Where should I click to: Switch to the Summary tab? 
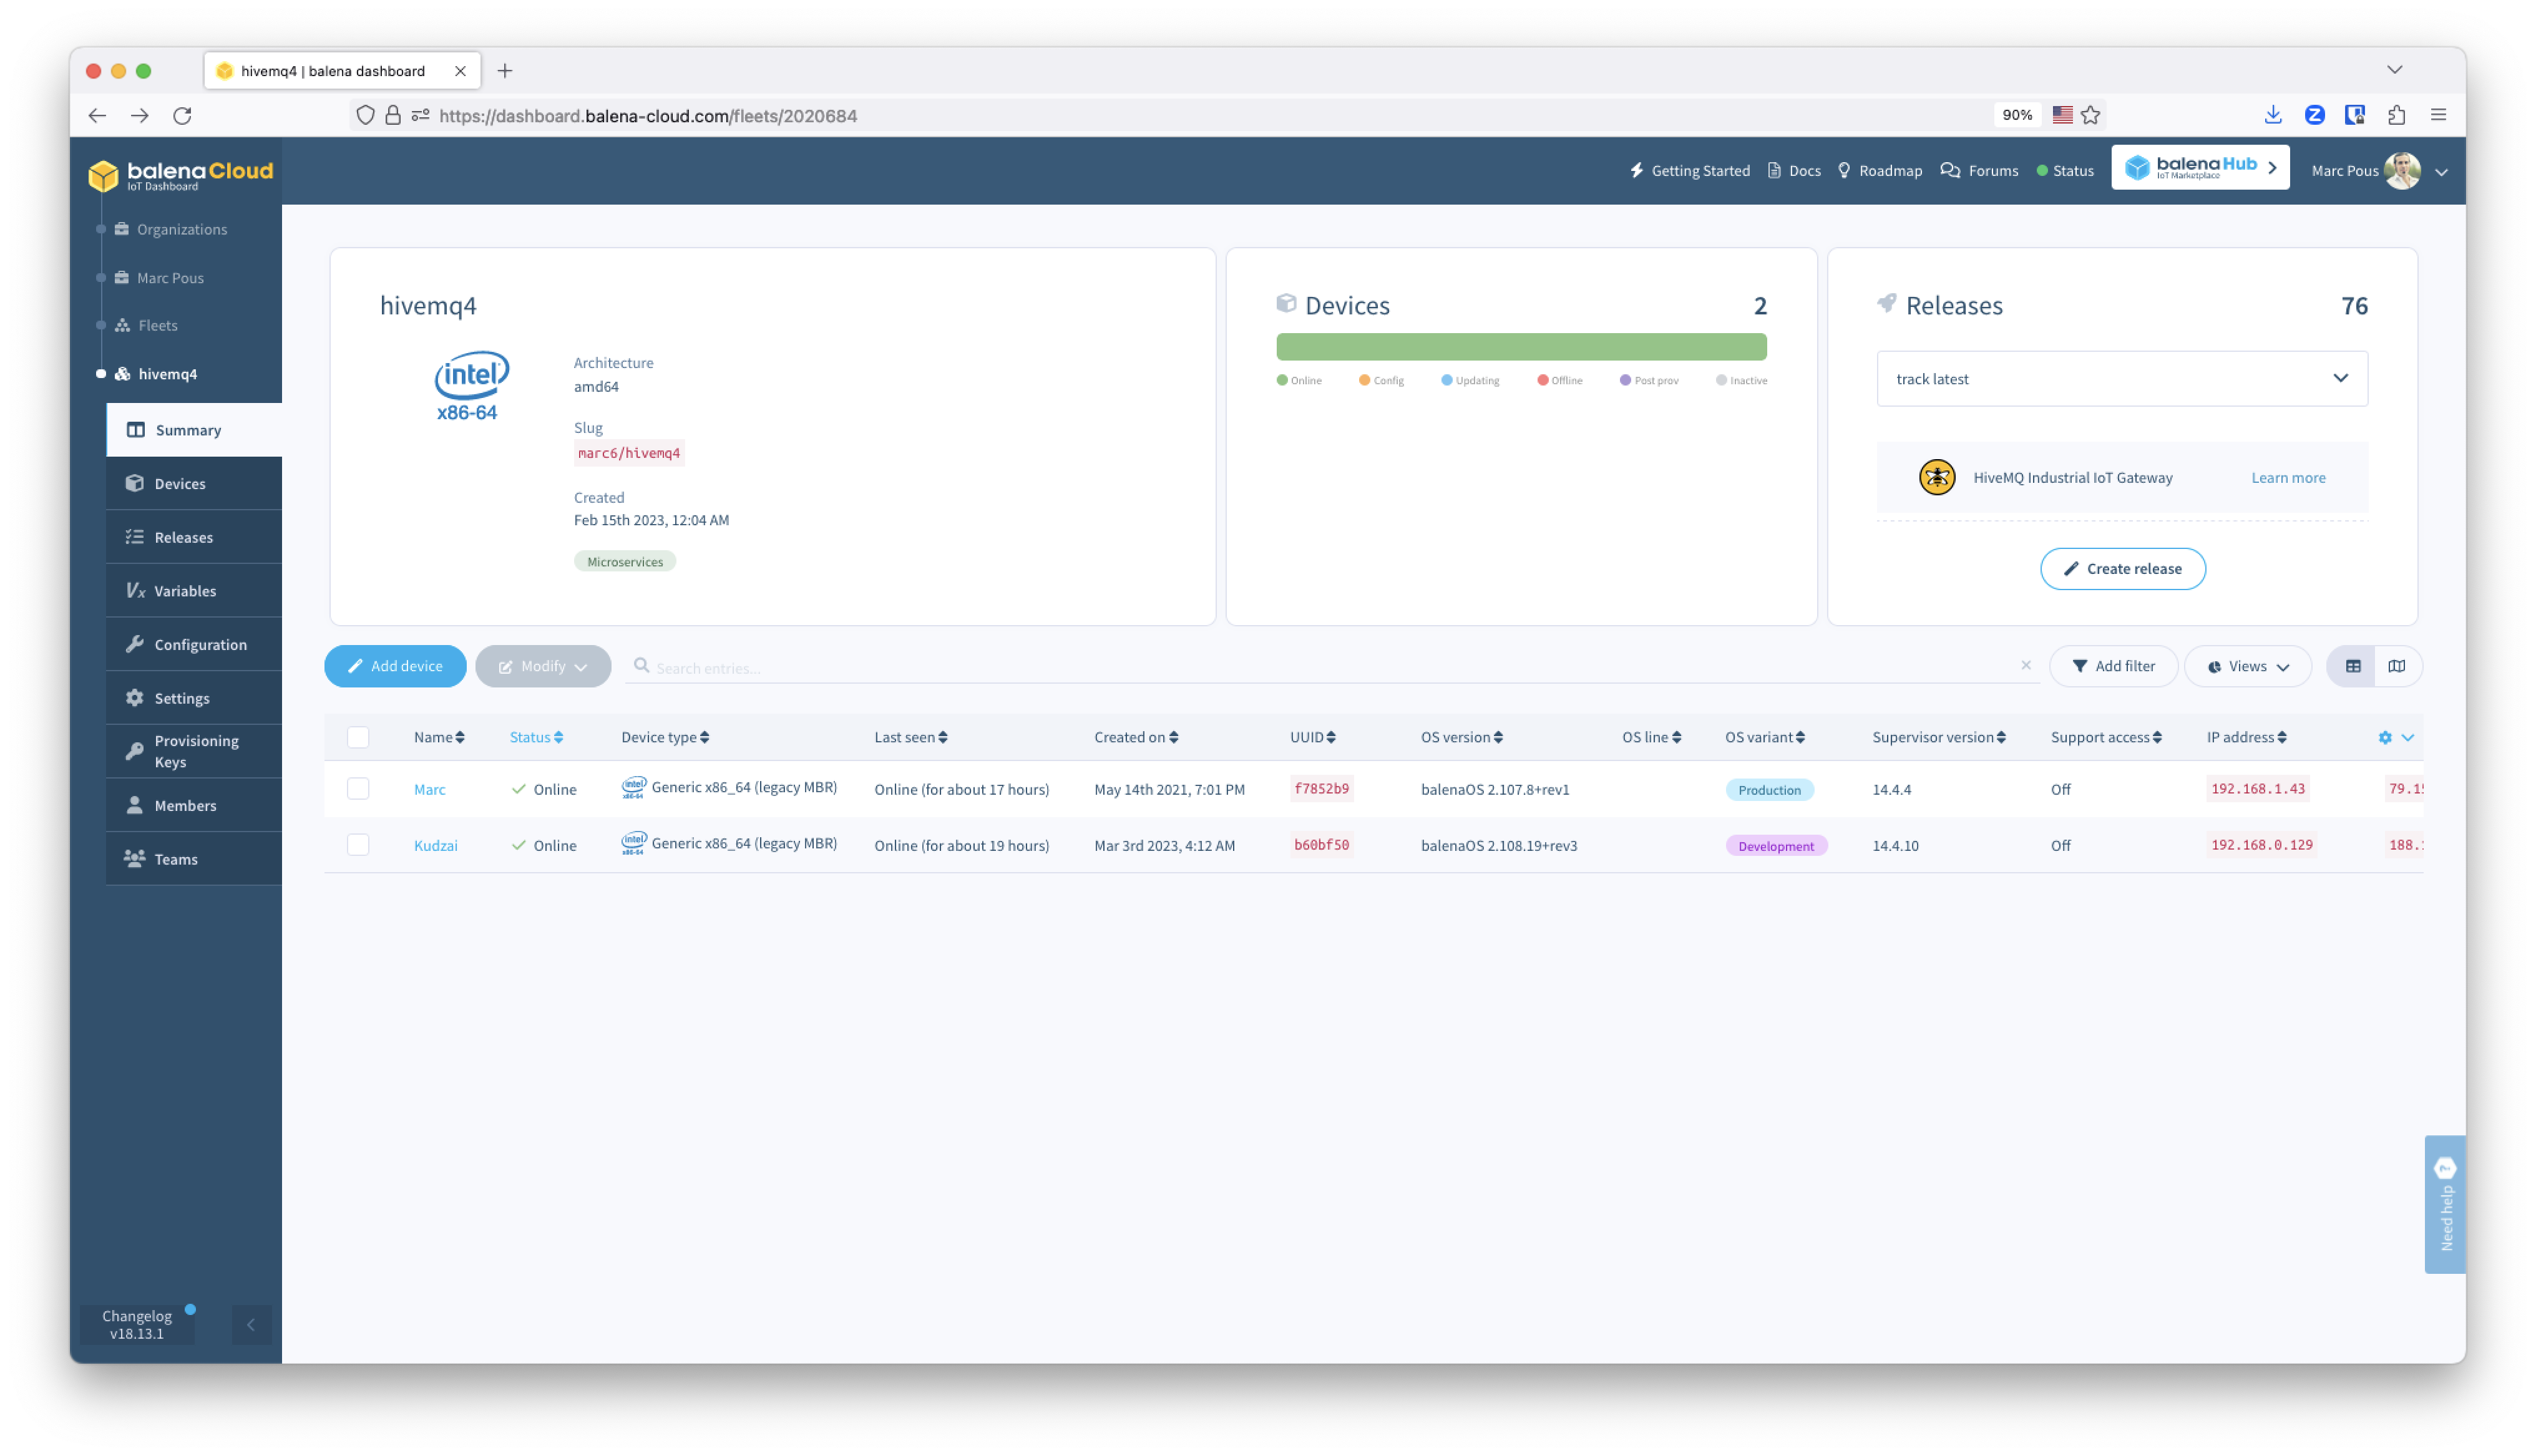(188, 429)
